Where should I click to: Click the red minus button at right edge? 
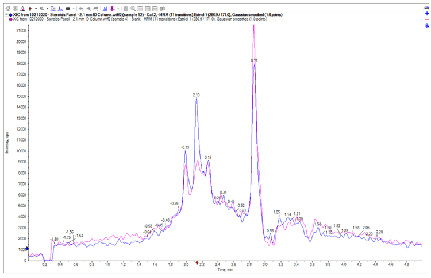coord(426,19)
